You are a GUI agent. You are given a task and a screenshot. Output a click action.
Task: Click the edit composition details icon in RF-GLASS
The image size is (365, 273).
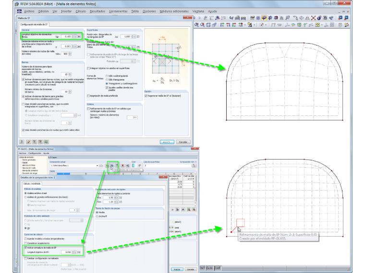[112, 166]
